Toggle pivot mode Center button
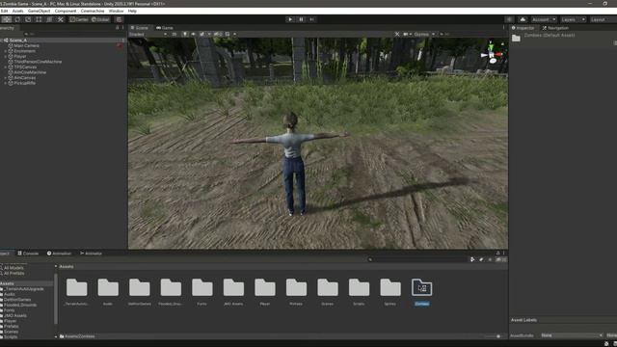This screenshot has width=617, height=347. point(79,19)
